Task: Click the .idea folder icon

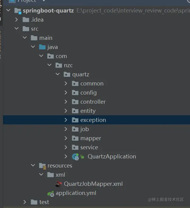Action: point(26,20)
